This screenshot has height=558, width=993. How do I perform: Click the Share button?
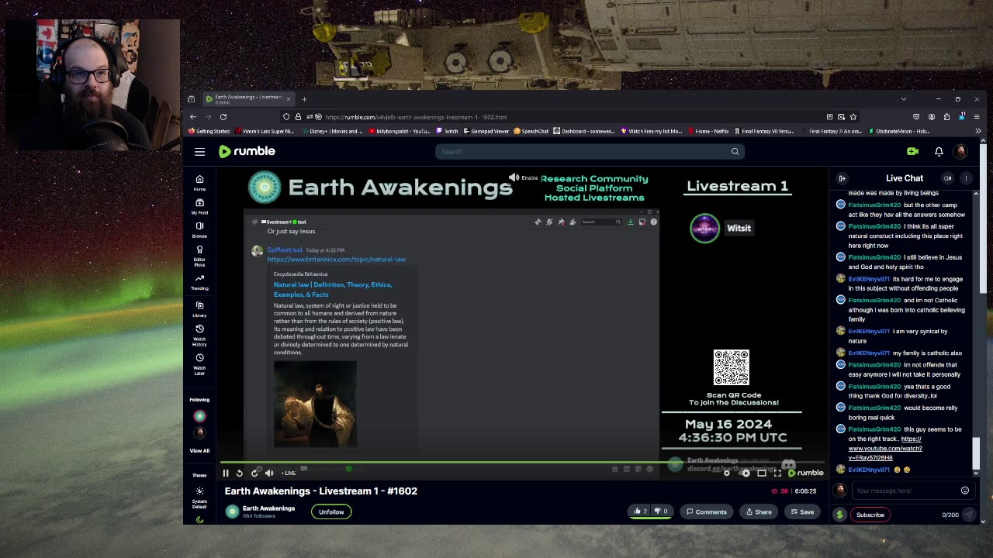click(x=759, y=511)
